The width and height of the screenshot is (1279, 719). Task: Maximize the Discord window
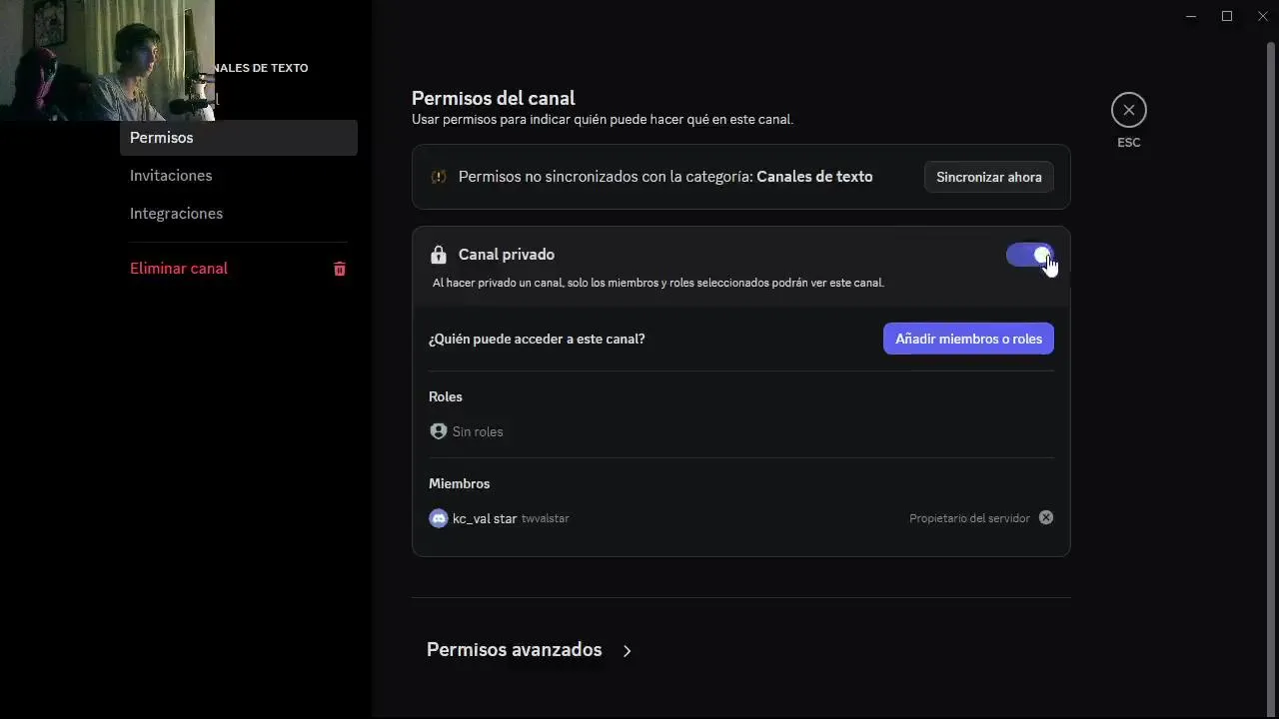(x=1227, y=16)
